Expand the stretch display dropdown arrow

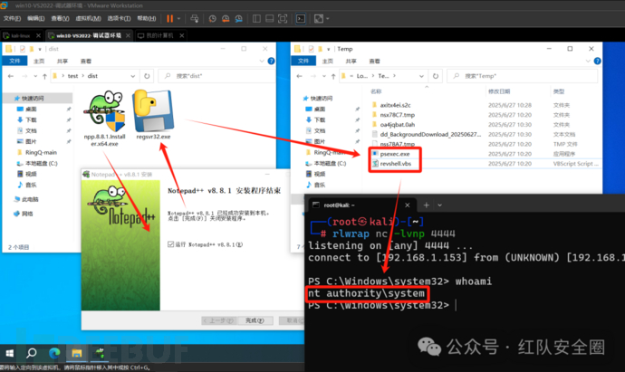coord(328,19)
